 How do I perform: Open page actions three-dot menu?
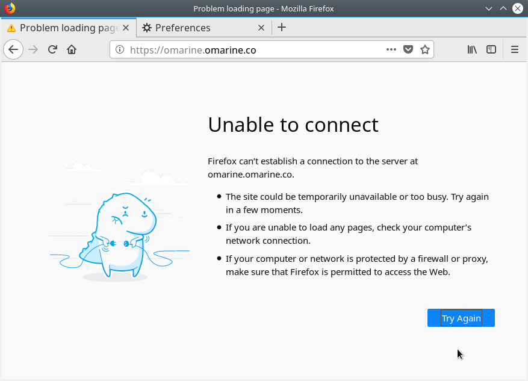[391, 50]
